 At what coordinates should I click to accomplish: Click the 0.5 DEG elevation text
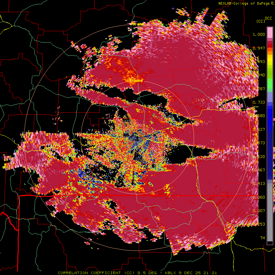(x=148, y=273)
